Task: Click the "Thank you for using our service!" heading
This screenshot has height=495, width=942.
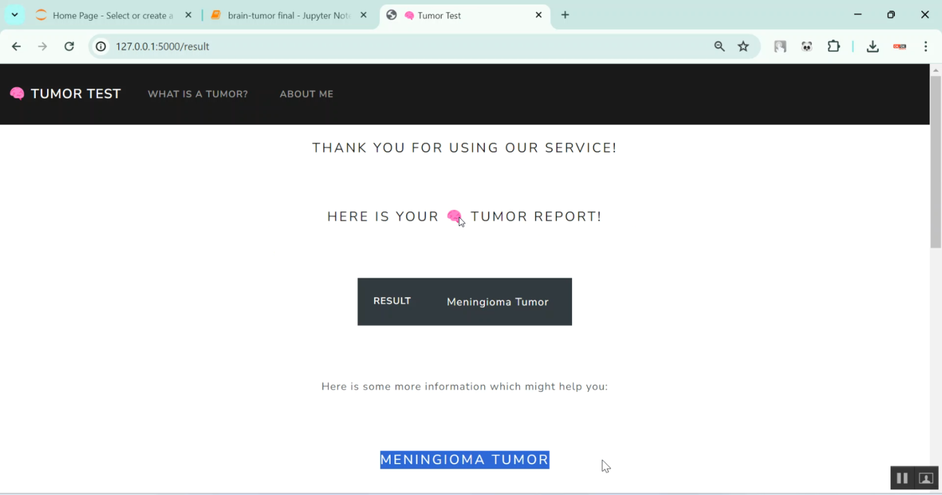Action: (x=465, y=148)
